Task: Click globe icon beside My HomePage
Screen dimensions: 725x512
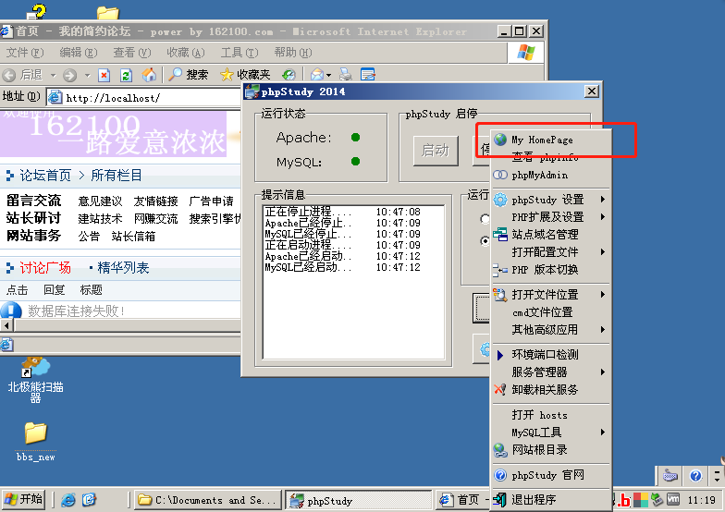Action: click(x=500, y=139)
